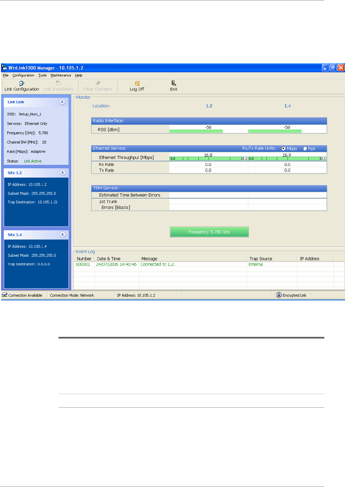
Task: Click Ethernet throughput gauge showing 16.8
Action: (x=208, y=159)
